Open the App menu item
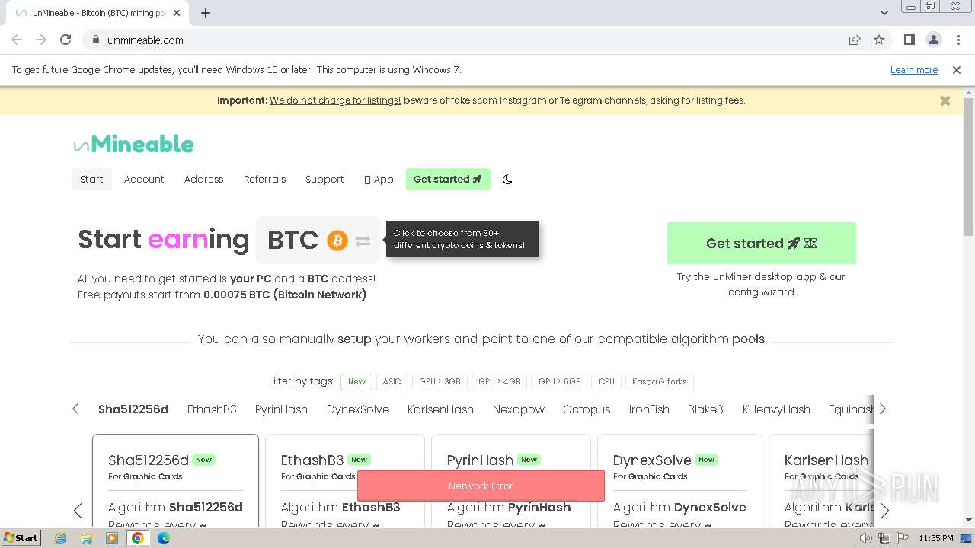 (379, 179)
